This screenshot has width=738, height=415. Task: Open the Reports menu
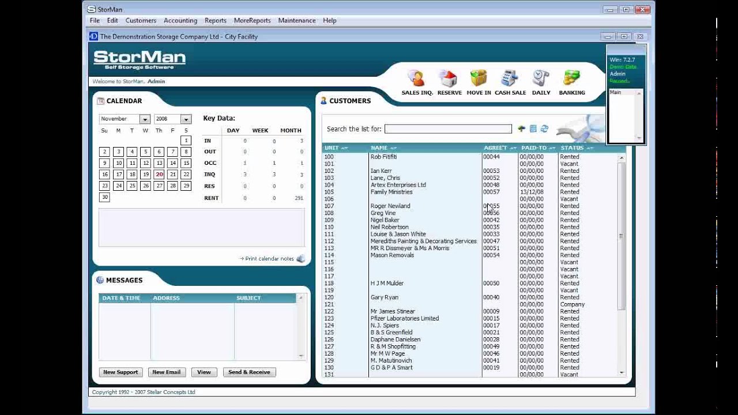pos(216,20)
